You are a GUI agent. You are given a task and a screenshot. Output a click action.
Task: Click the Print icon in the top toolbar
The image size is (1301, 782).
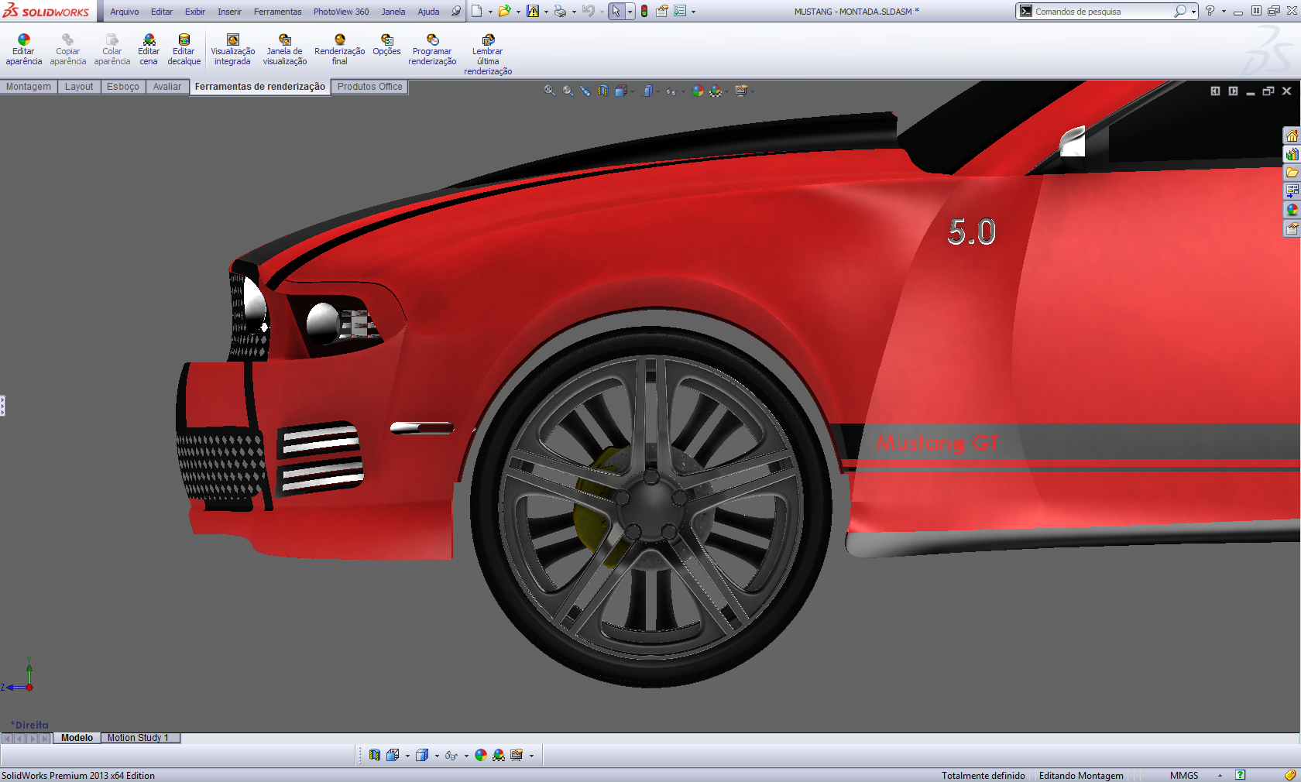[x=560, y=11]
